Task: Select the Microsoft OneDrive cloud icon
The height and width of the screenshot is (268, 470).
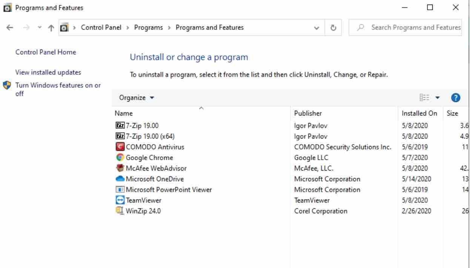Action: (x=120, y=179)
